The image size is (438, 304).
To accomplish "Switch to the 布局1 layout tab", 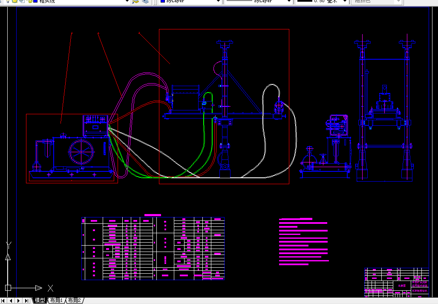I will point(57,300).
